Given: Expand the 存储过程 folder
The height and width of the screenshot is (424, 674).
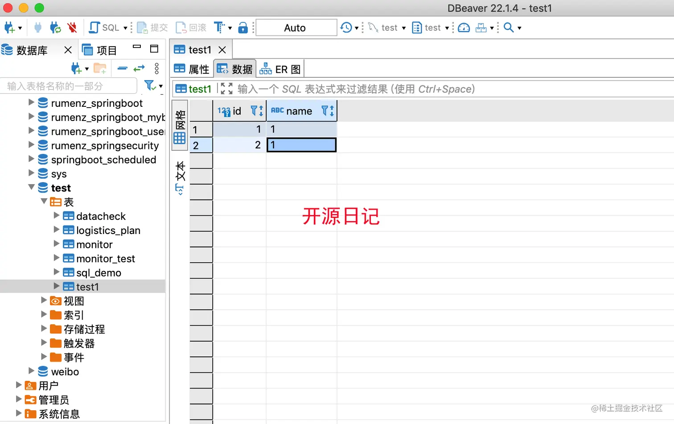Looking at the screenshot, I should 44,329.
